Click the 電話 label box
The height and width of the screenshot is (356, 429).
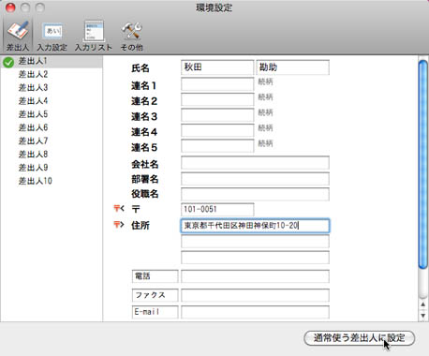tap(155, 276)
